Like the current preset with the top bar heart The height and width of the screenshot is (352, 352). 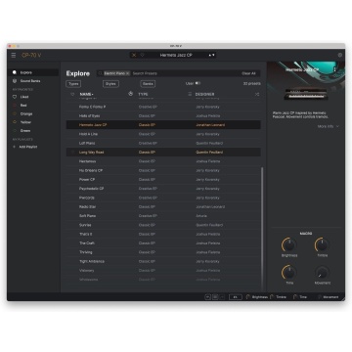click(x=142, y=55)
